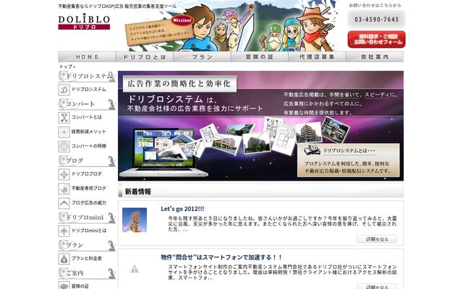Image resolution: width=463 pixels, height=289 pixels.
Task: Click 詳細を見る under Let's go 2012 article
Action: (x=377, y=239)
